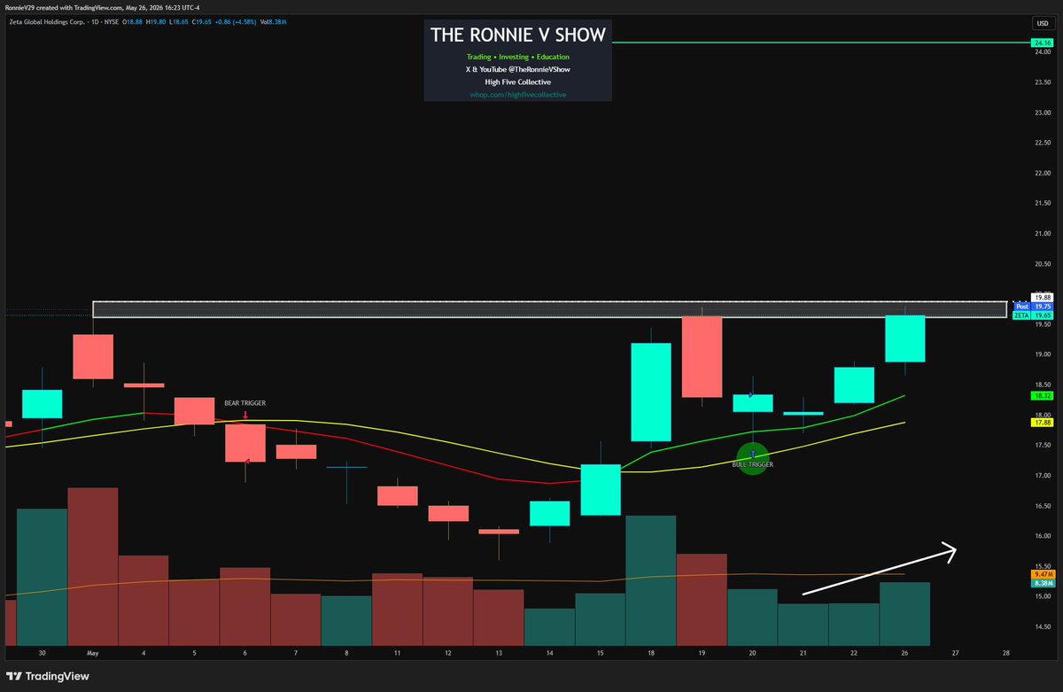The width and height of the screenshot is (1063, 692).
Task: Click the 'May' label on time axis
Action: click(x=92, y=652)
